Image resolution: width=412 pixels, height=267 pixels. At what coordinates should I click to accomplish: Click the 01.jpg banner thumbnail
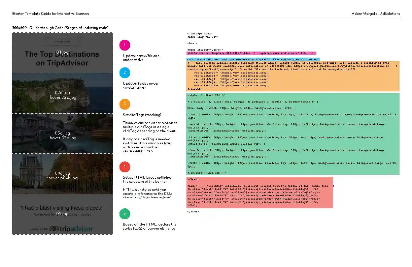[x=62, y=52]
